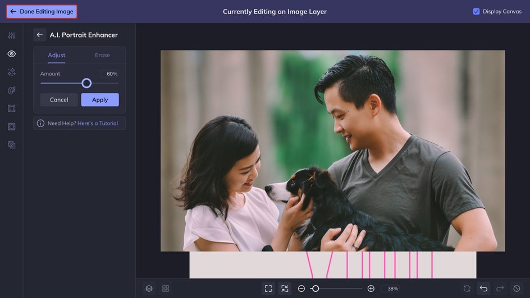Switch to the Erase tab
This screenshot has width=530, height=298.
tap(102, 55)
